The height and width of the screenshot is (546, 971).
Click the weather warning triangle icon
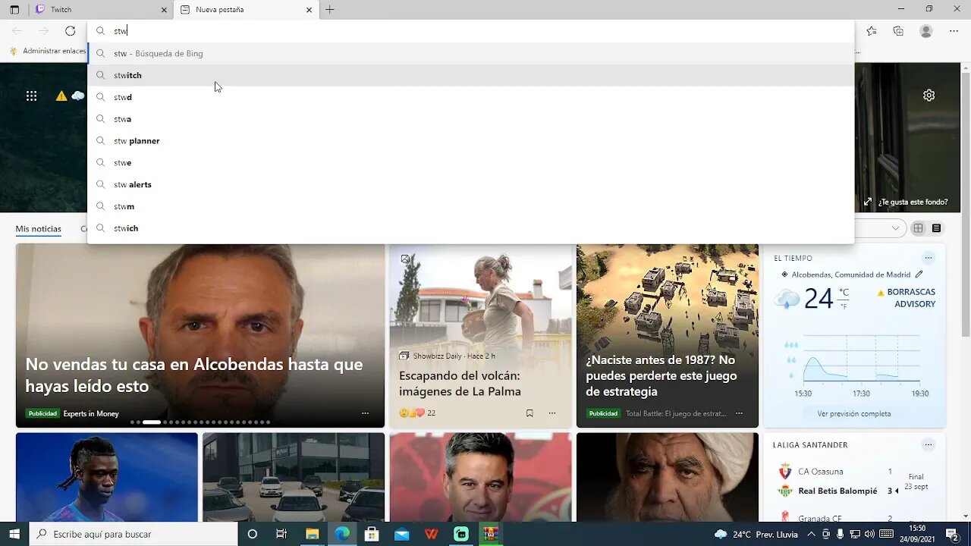(x=61, y=96)
